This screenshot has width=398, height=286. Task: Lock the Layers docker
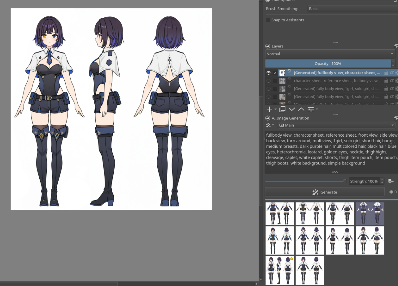(x=268, y=46)
